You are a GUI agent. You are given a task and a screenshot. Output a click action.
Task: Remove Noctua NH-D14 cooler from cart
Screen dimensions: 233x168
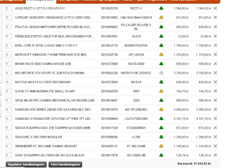pos(215,82)
